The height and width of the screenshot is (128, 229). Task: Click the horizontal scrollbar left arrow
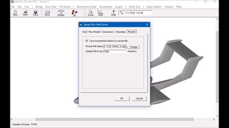pyautogui.click(x=11, y=119)
